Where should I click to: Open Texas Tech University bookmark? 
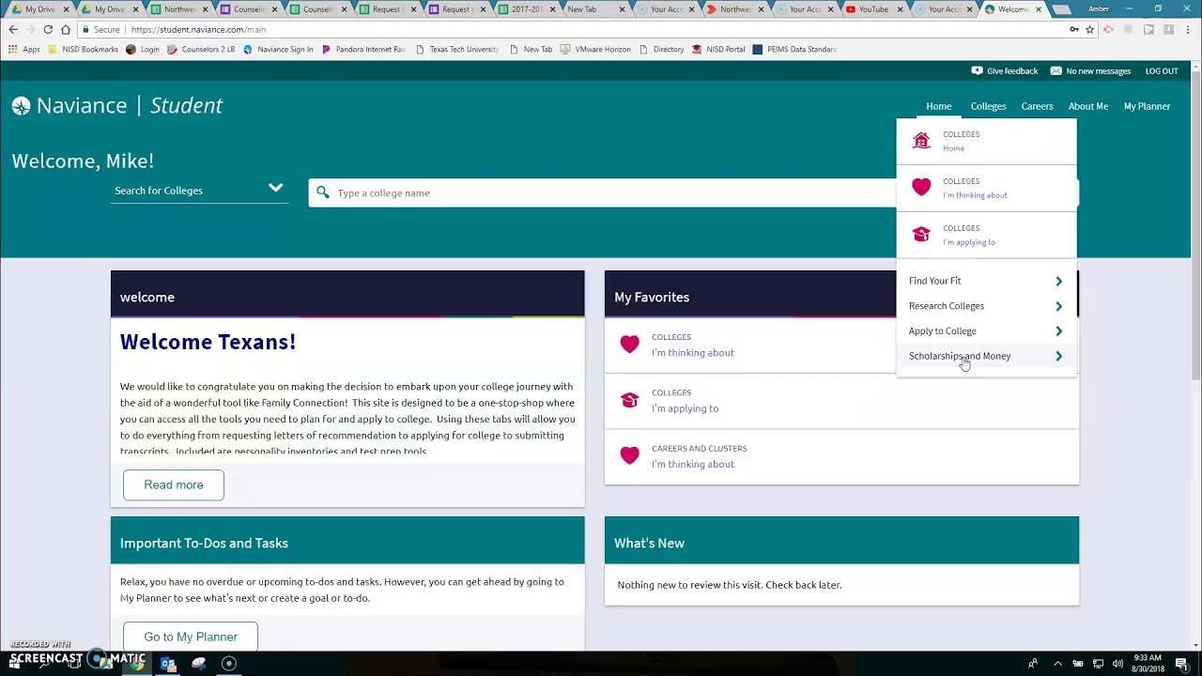(456, 49)
